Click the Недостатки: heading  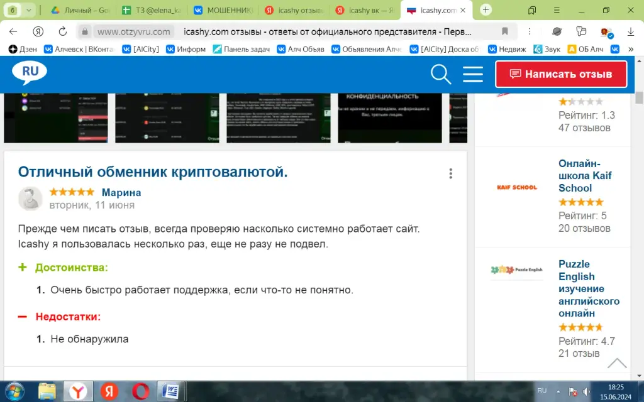click(x=68, y=317)
